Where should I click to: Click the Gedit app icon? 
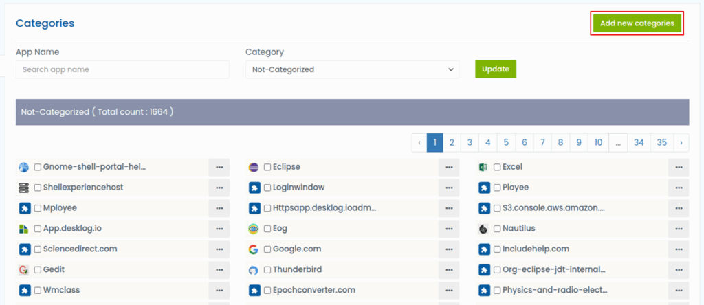coord(24,270)
